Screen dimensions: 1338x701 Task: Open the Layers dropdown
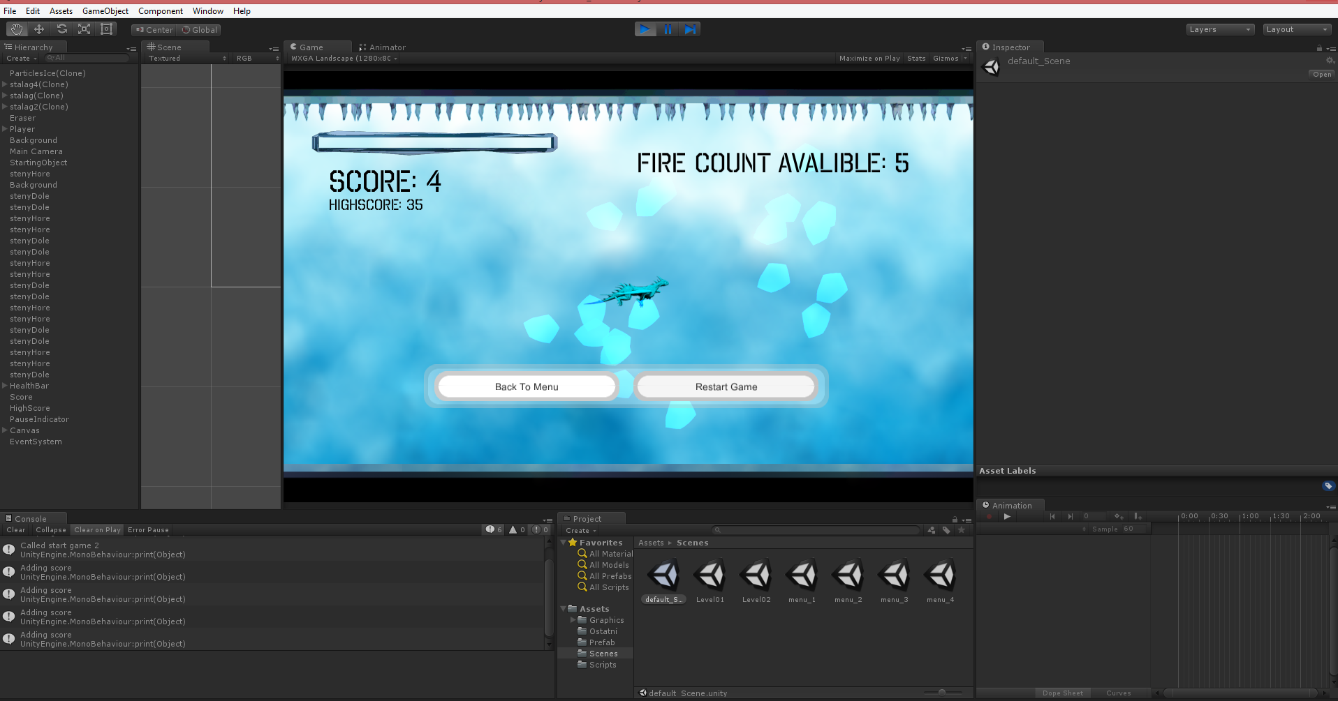(x=1219, y=29)
